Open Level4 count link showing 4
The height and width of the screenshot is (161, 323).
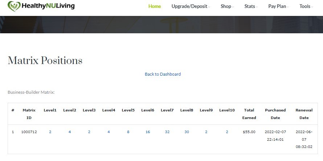pos(109,132)
